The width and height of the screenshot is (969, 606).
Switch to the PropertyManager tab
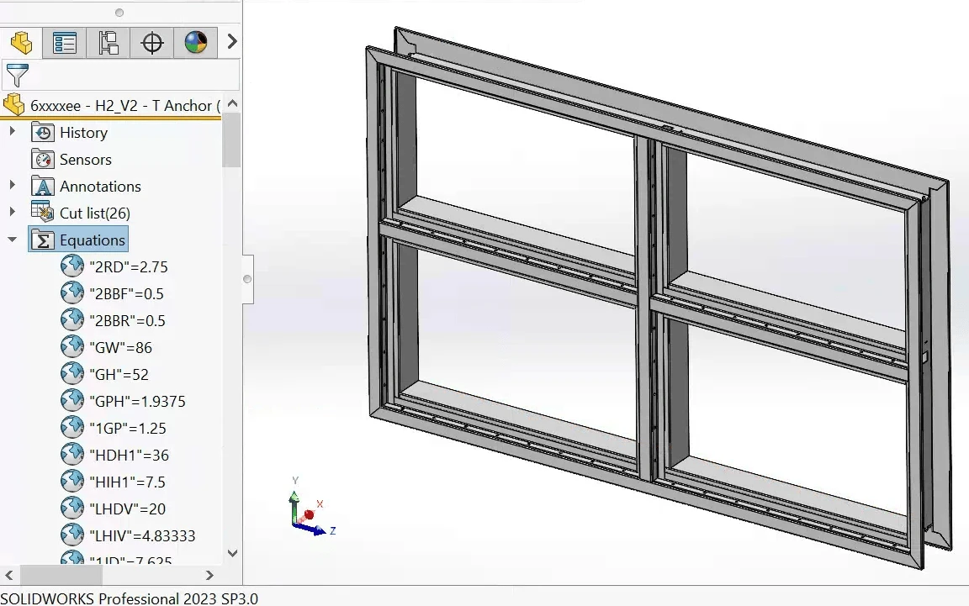coord(65,42)
